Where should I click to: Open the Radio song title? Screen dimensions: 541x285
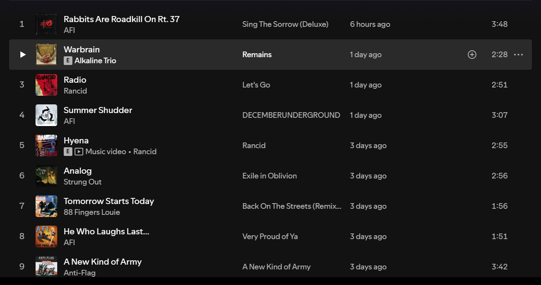coord(75,80)
